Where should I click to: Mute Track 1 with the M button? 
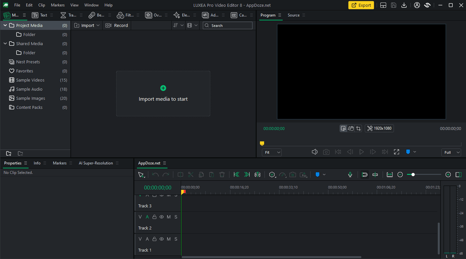point(169,239)
